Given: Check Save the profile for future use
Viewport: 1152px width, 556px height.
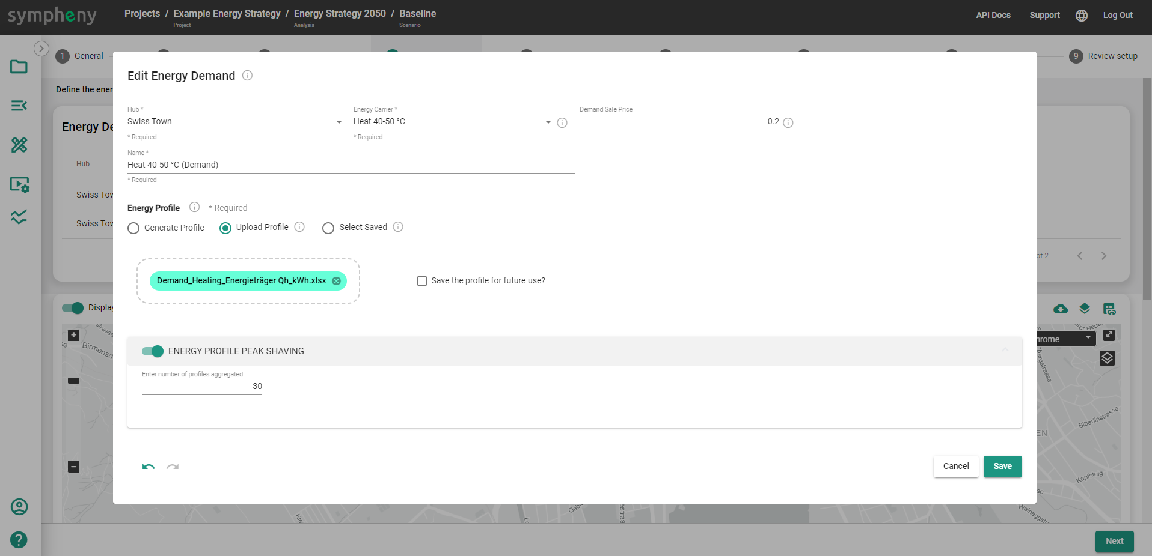Looking at the screenshot, I should 422,281.
